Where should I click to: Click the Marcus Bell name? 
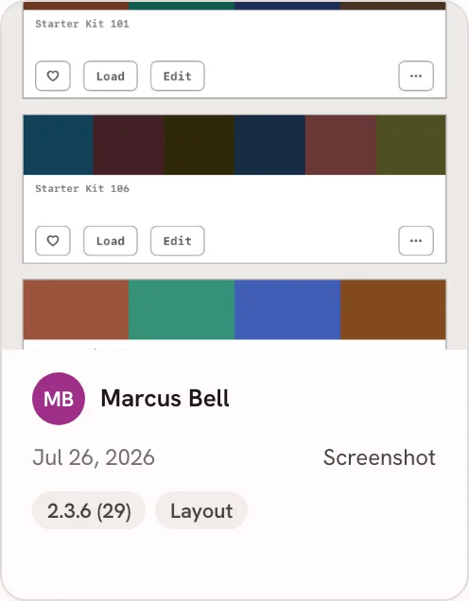pyautogui.click(x=165, y=399)
